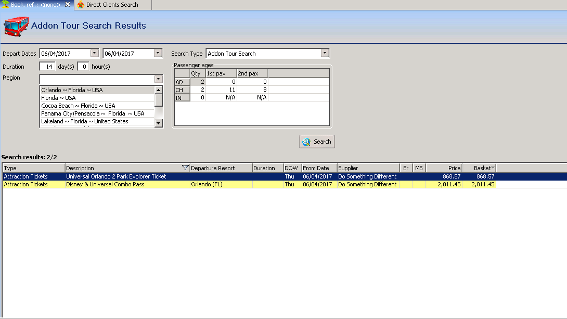The height and width of the screenshot is (319, 567).
Task: Click the Search button label
Action: pos(322,142)
